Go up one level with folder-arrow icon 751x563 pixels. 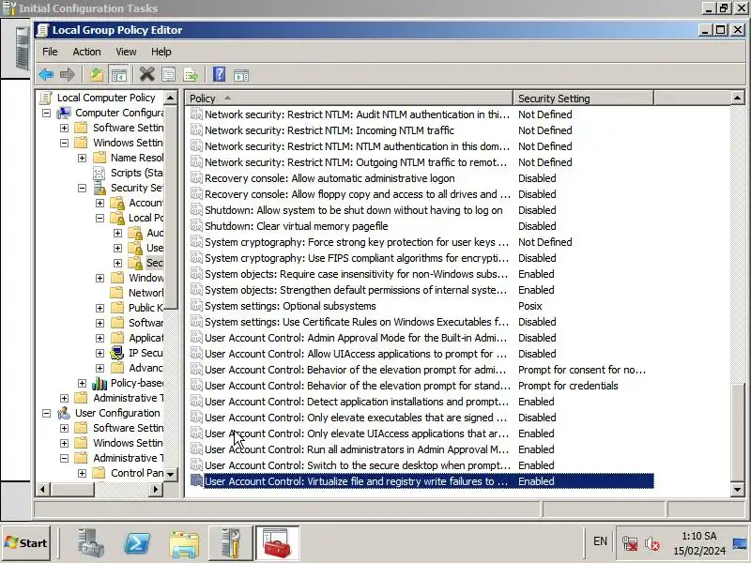pyautogui.click(x=97, y=75)
